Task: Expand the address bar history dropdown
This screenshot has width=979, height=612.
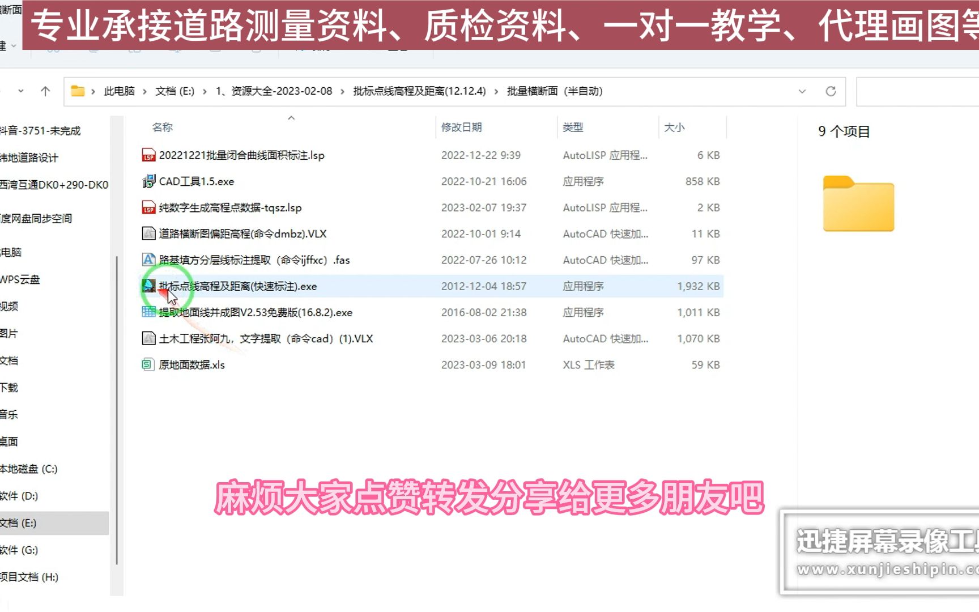Action: coord(802,91)
